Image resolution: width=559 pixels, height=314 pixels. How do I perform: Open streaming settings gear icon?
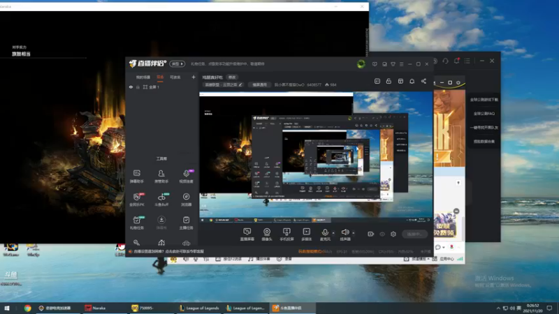click(393, 234)
